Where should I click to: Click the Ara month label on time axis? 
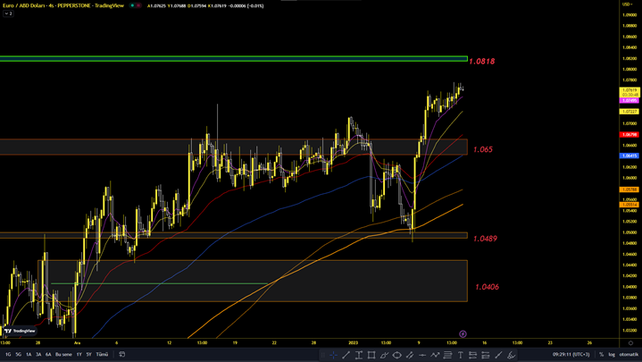coord(77,342)
